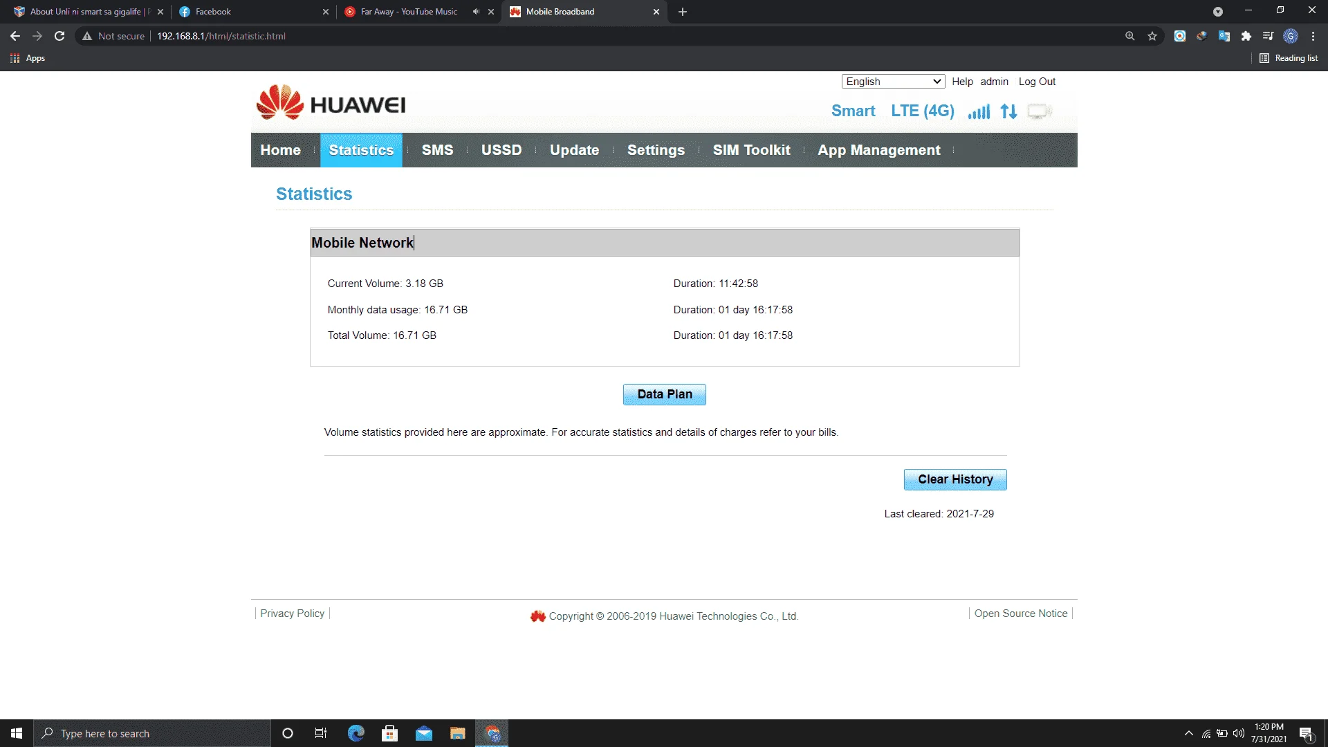Open Microsoft Store from taskbar
1328x747 pixels.
tap(390, 733)
